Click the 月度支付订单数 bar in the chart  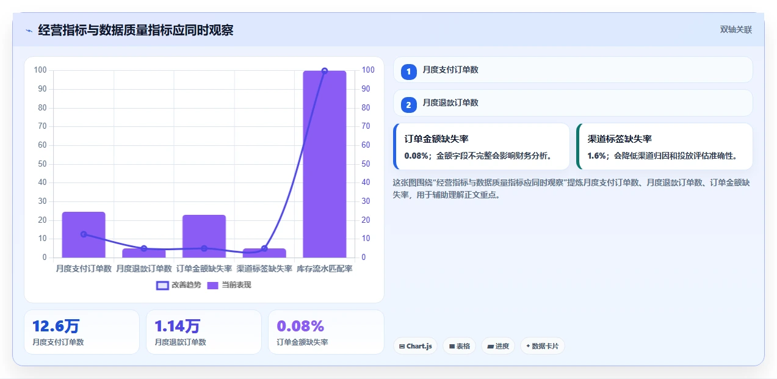84,235
